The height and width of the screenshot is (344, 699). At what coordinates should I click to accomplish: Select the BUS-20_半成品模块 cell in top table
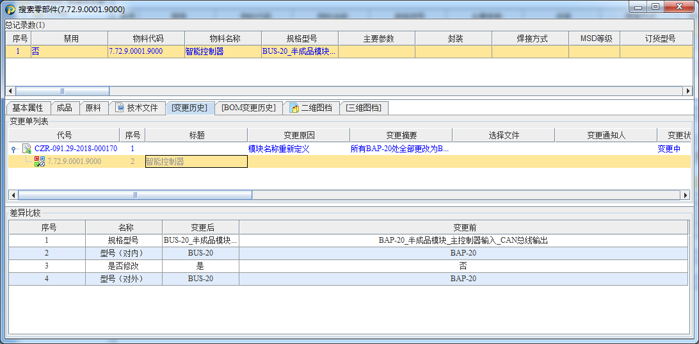click(300, 51)
